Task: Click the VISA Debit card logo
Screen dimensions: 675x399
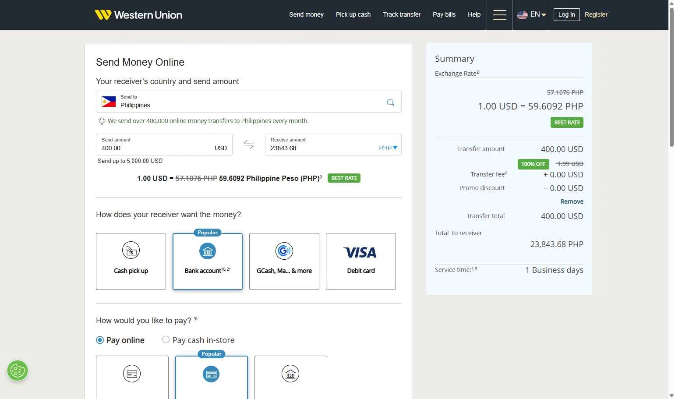Action: 360,253
